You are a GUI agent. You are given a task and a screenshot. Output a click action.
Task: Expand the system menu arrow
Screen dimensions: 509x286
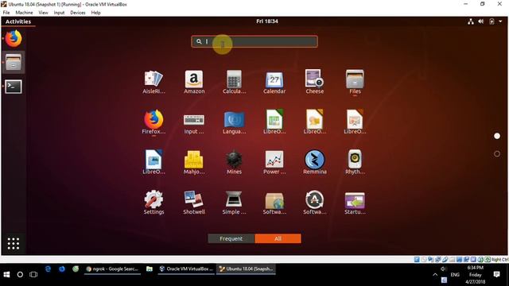(x=500, y=21)
